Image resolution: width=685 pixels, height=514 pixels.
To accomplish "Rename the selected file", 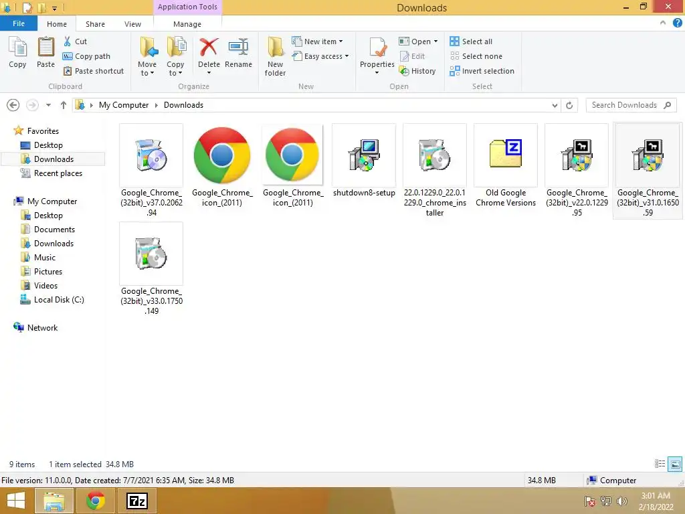I will (x=239, y=53).
